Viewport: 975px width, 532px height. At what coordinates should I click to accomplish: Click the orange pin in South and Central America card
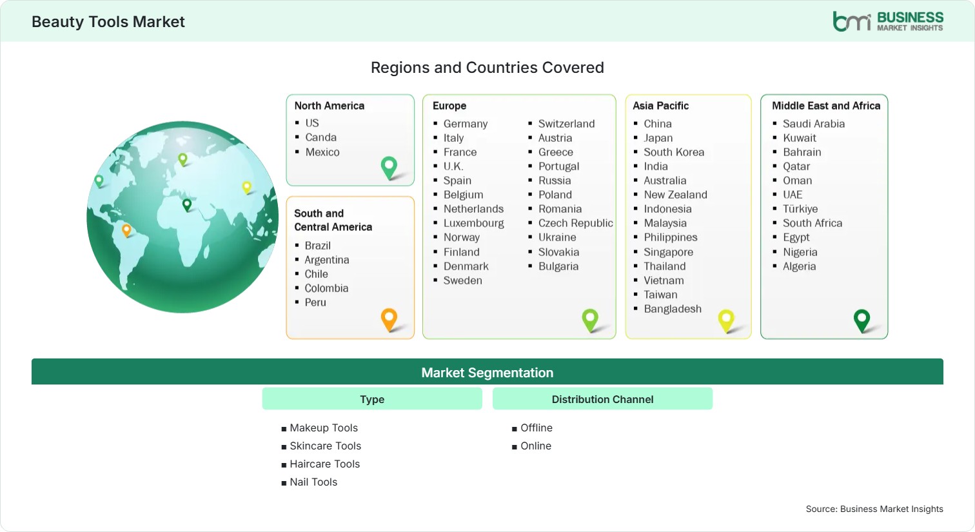(x=389, y=320)
